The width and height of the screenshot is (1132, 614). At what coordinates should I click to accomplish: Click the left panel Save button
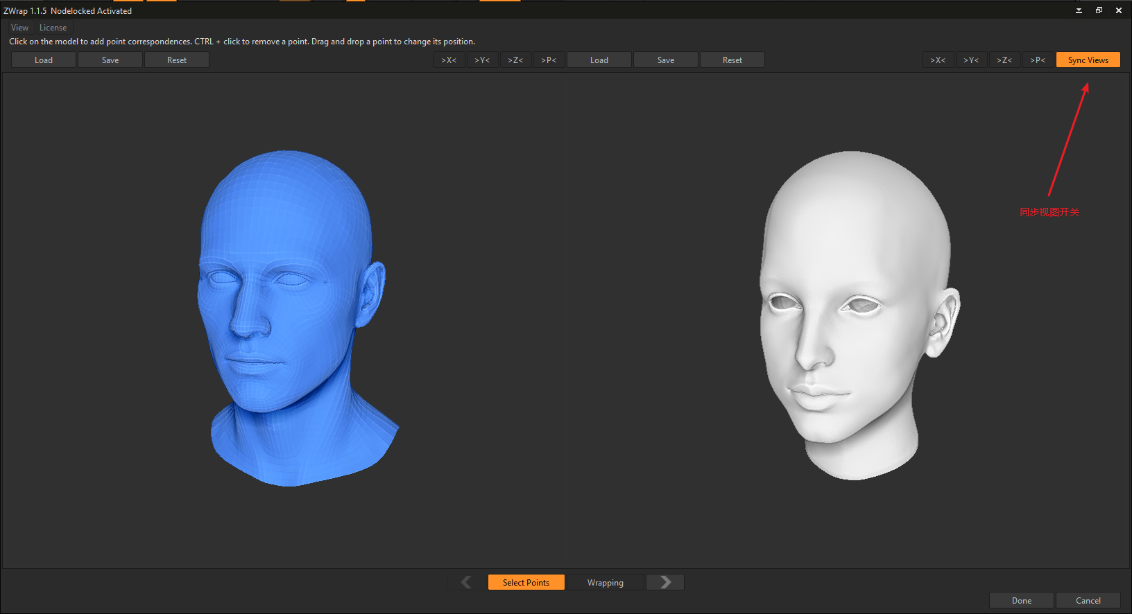coord(110,60)
